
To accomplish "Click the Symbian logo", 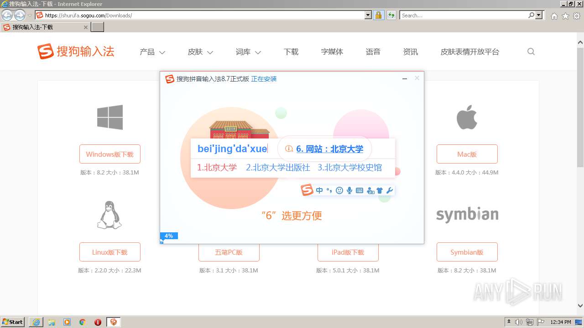I will pyautogui.click(x=467, y=215).
